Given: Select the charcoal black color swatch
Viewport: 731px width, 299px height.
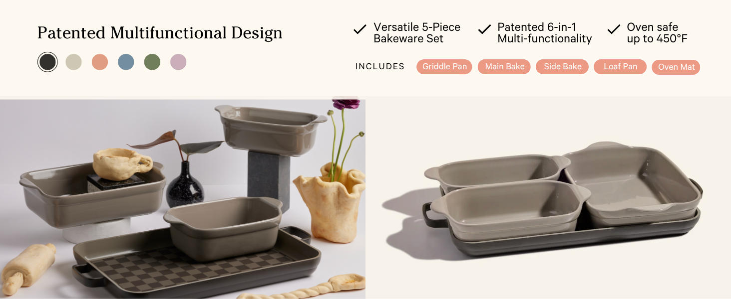Looking at the screenshot, I should click(47, 62).
